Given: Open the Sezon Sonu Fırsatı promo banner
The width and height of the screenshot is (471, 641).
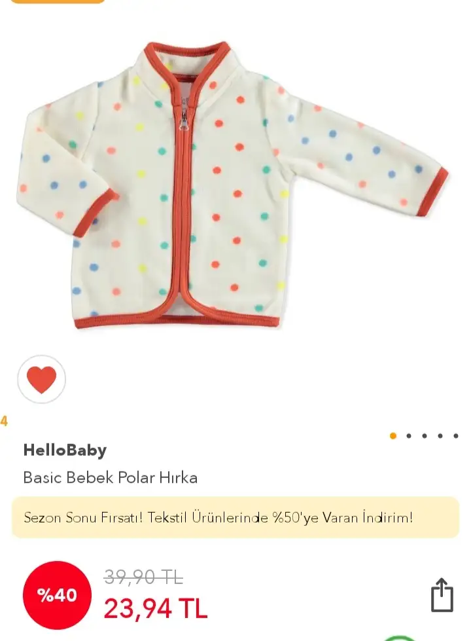Looking at the screenshot, I should 235,517.
